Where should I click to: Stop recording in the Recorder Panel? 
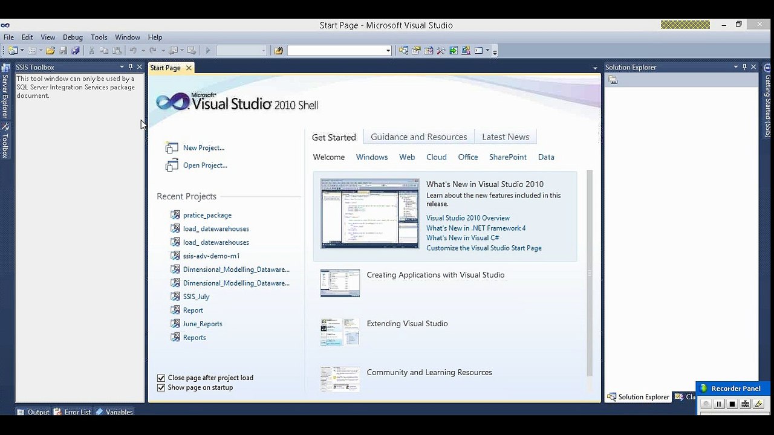[732, 404]
